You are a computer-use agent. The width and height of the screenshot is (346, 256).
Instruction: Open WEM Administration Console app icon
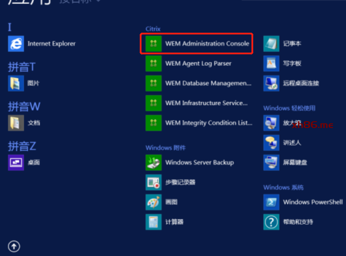pos(154,44)
